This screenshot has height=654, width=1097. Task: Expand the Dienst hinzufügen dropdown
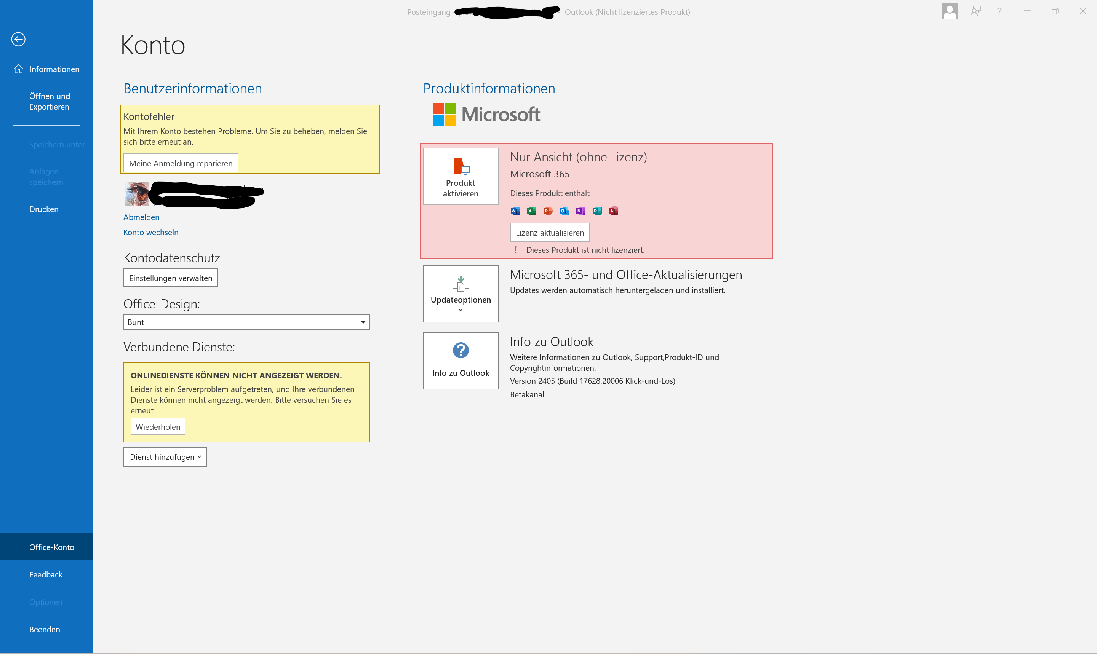(x=165, y=457)
